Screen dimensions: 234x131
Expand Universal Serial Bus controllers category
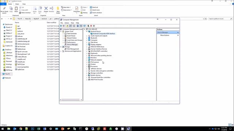[87, 78]
